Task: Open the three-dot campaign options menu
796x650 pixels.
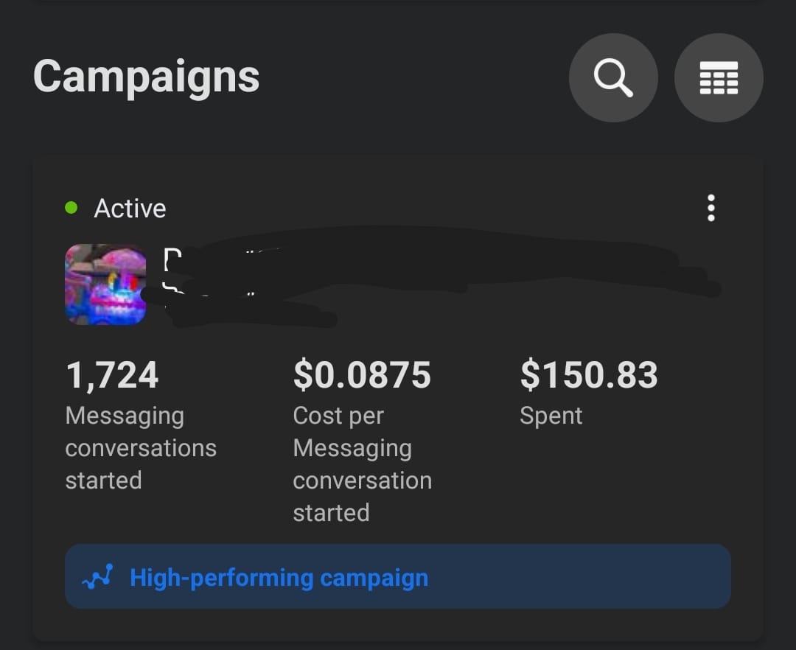Action: (711, 208)
